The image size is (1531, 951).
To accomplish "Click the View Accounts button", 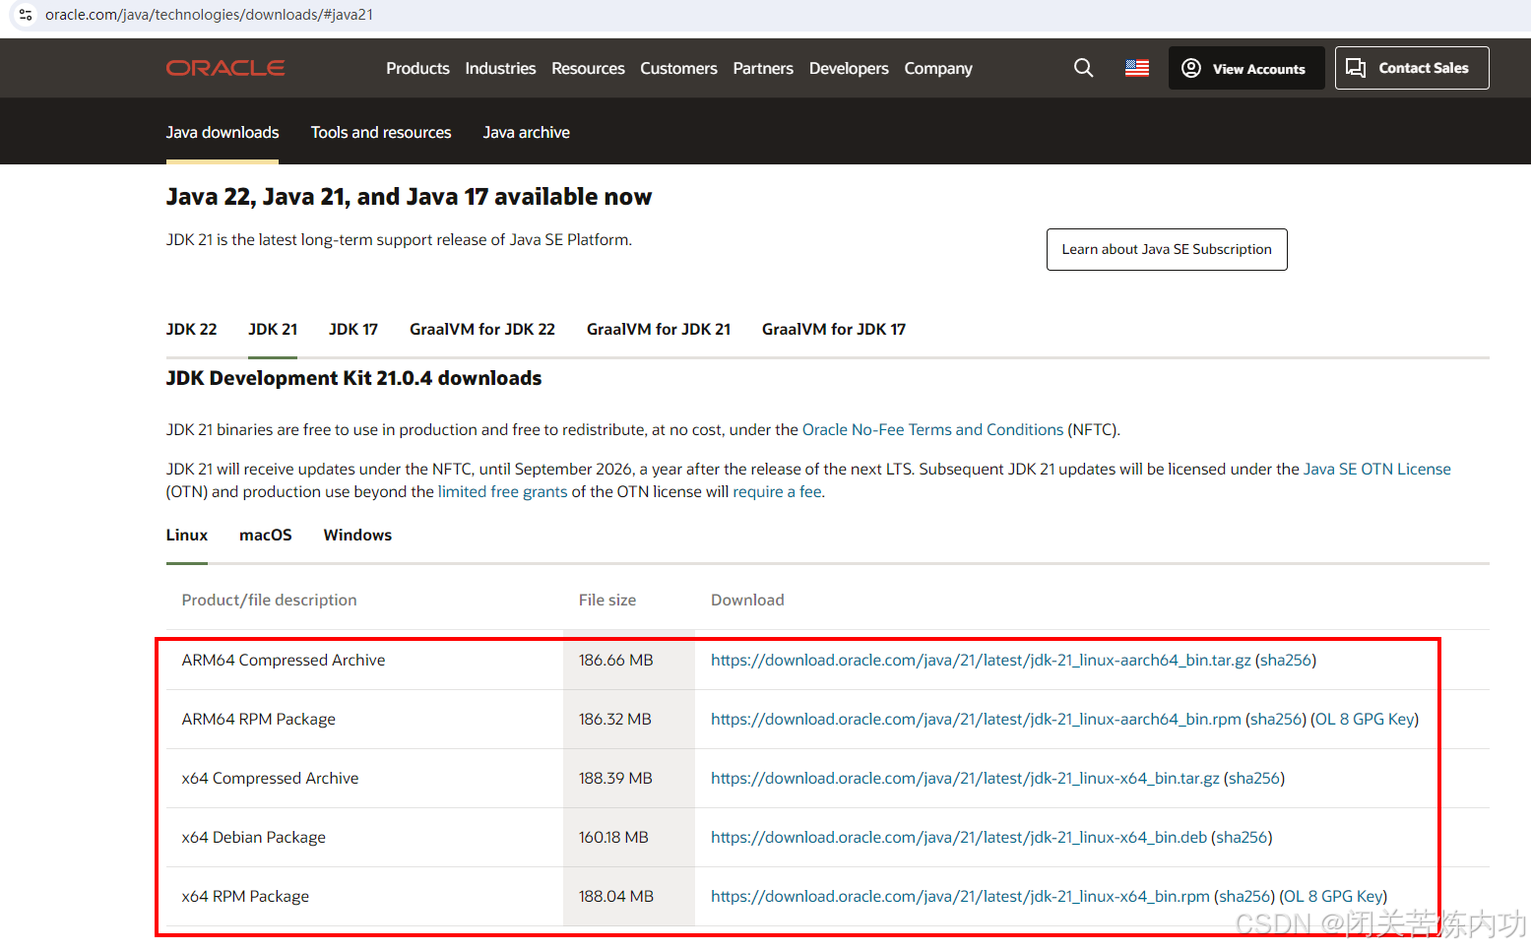I will [x=1246, y=68].
